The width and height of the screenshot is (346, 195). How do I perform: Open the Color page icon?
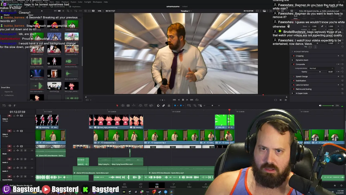point(189,185)
